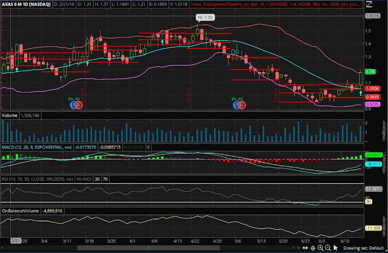Click the cyan buy arrow near 3/18
The height and width of the screenshot is (253, 388).
coord(87,64)
